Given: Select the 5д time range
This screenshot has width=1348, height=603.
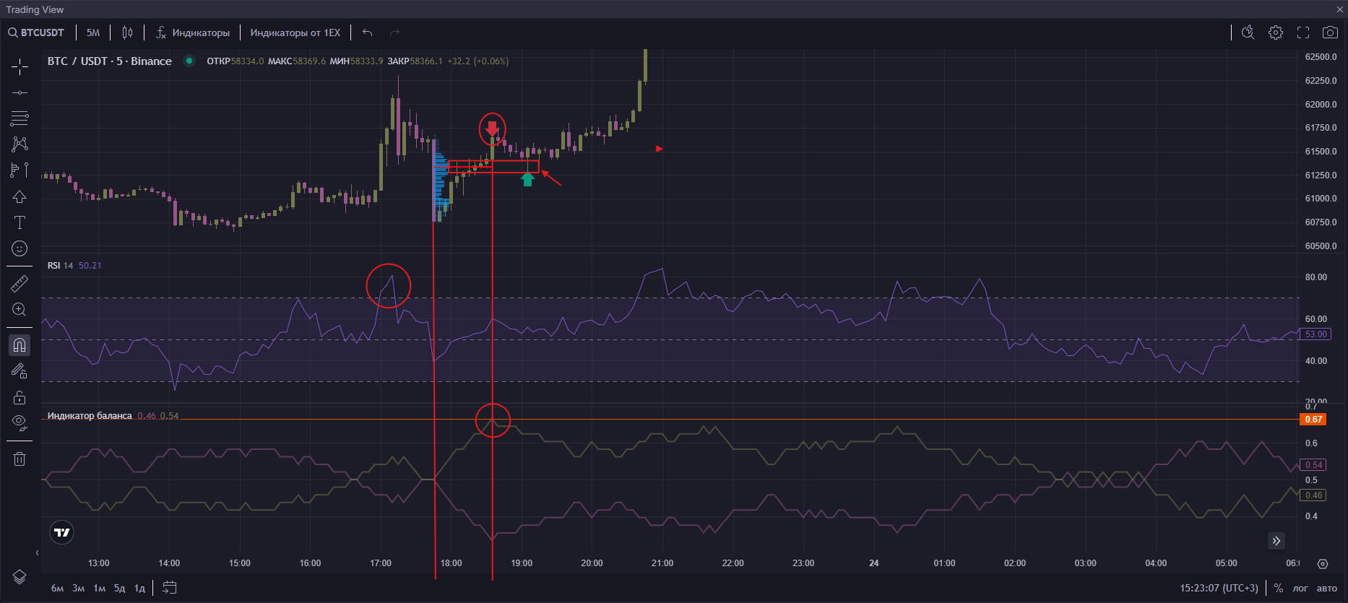Looking at the screenshot, I should [119, 588].
